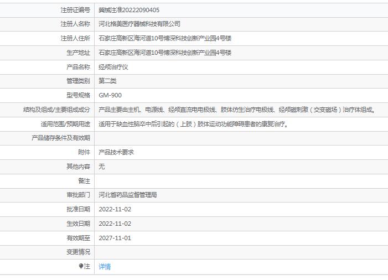Open the 详情 link in the 注 row
Screen dimensions: 388x280
pos(105,267)
